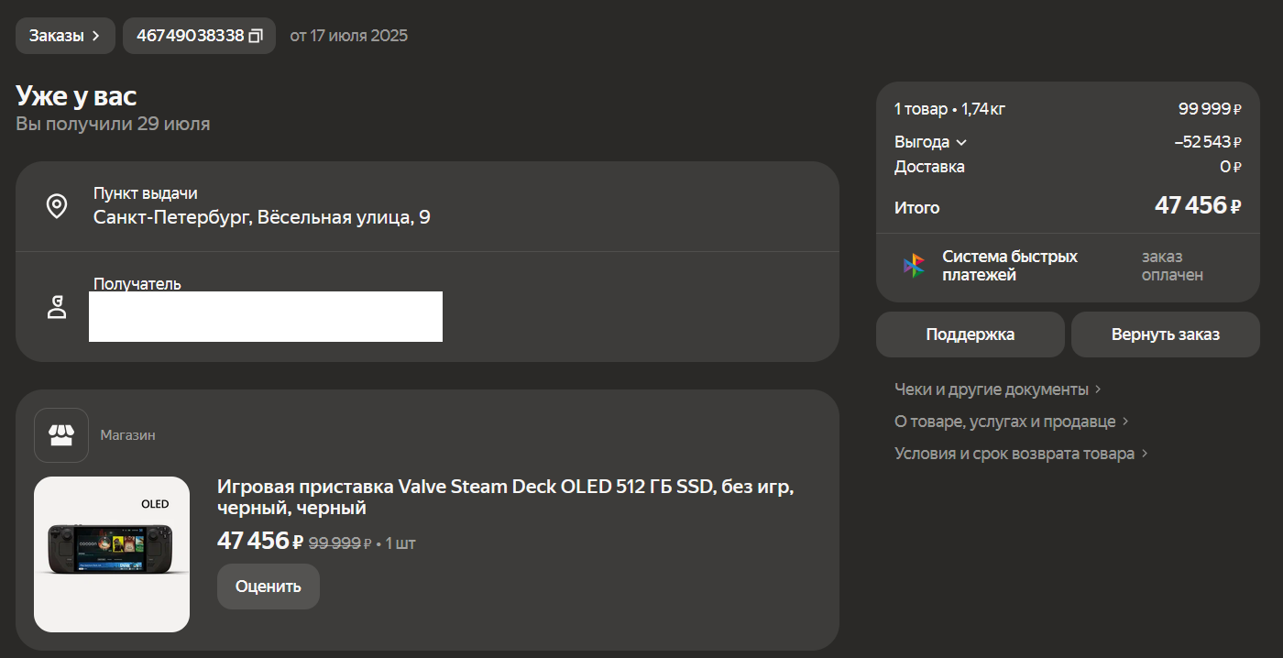Click the Fast Payment System logo
This screenshot has height=658, width=1283.
click(x=914, y=266)
